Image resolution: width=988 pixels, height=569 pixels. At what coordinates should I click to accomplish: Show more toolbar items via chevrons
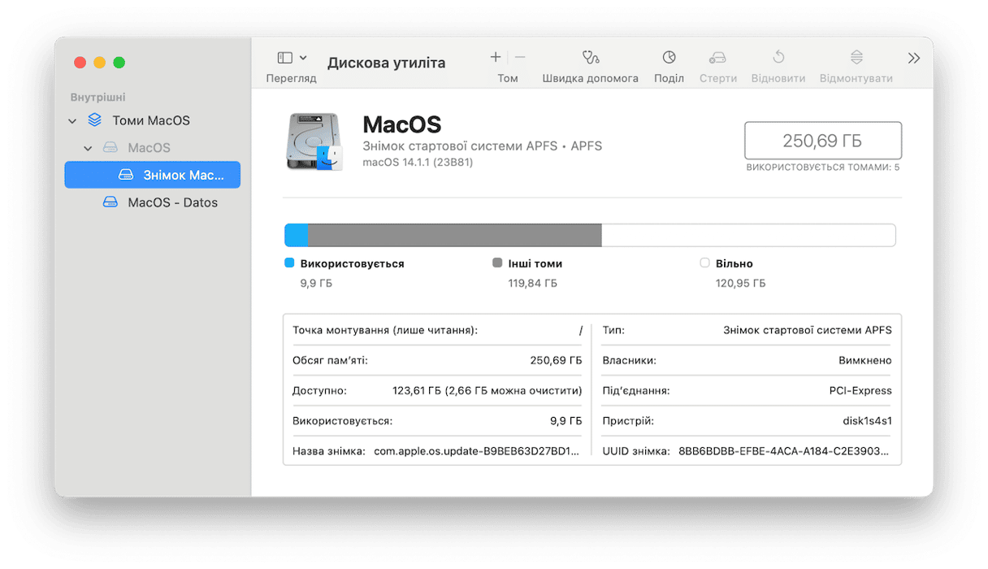point(914,59)
